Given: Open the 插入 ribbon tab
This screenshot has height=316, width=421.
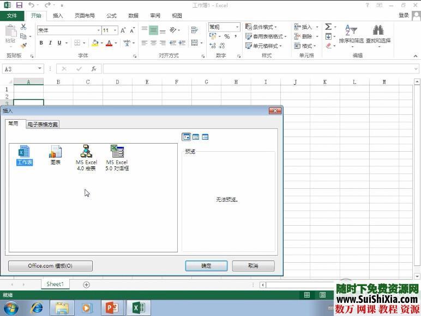Looking at the screenshot, I should click(x=58, y=16).
